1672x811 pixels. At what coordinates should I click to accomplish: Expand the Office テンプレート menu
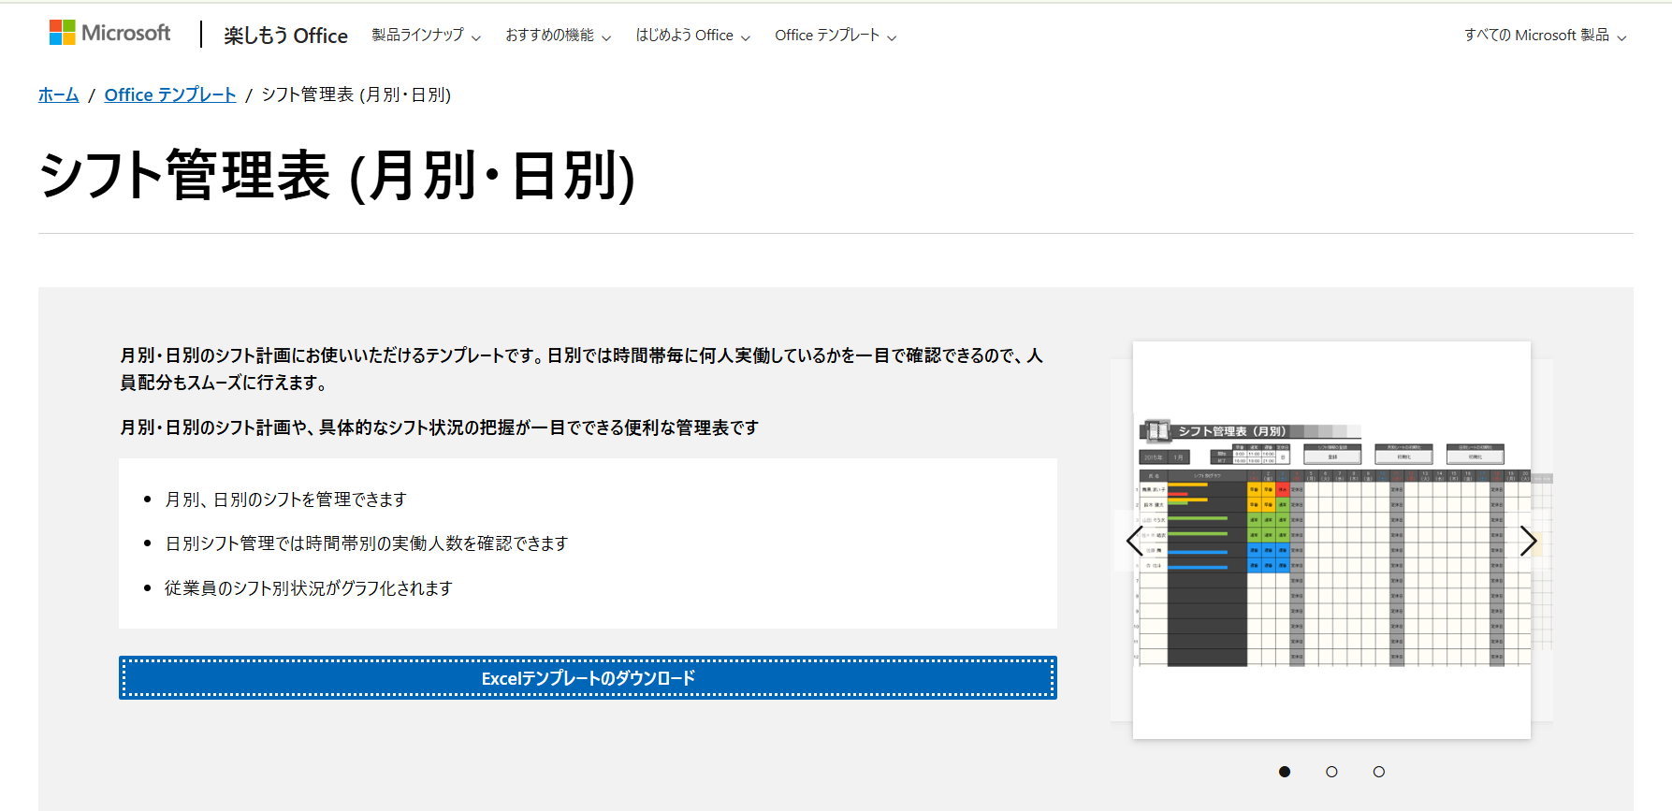click(836, 36)
